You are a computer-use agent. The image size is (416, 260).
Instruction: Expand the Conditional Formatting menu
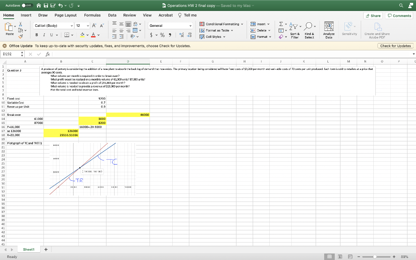tap(221, 24)
